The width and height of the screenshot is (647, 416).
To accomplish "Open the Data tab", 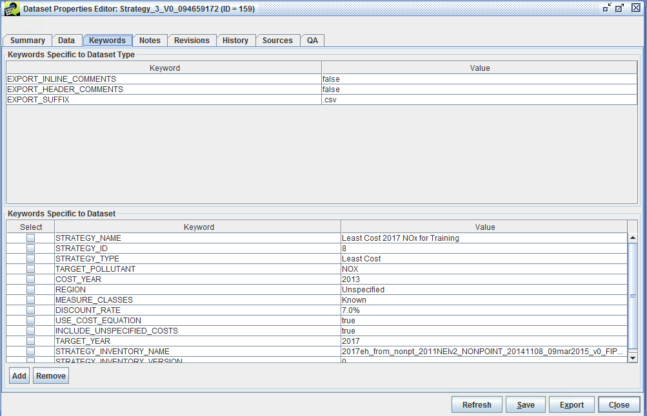I will pos(66,40).
